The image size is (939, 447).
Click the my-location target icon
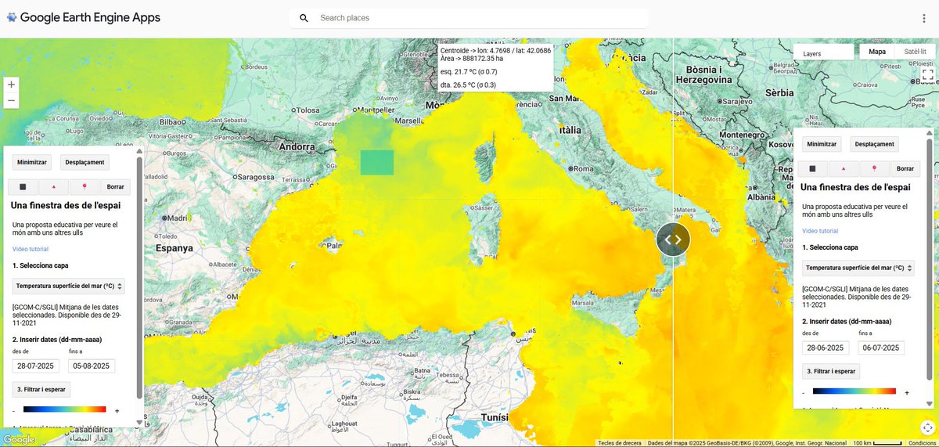926,426
